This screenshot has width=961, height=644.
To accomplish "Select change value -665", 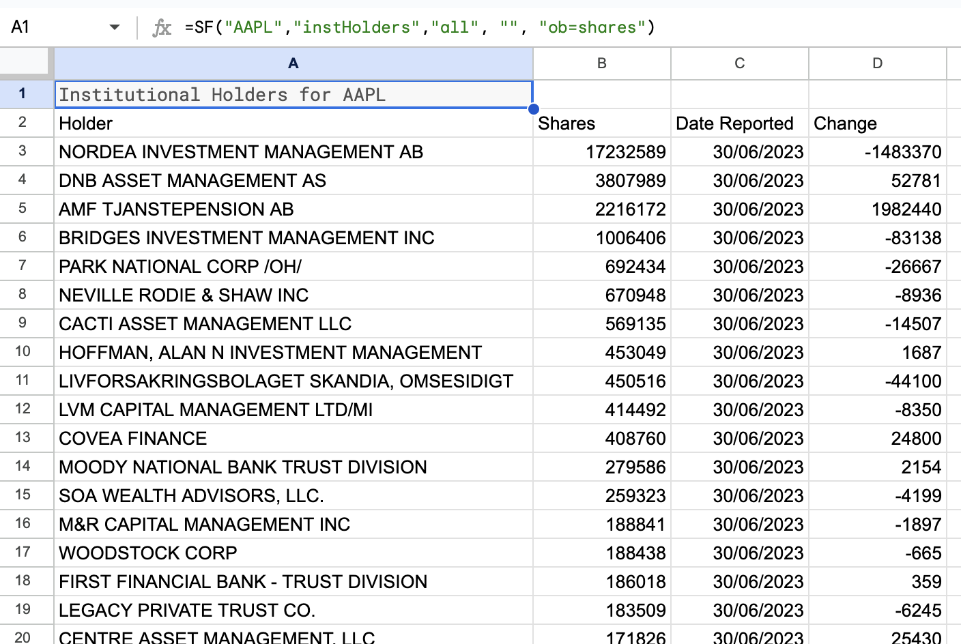I will click(x=878, y=553).
